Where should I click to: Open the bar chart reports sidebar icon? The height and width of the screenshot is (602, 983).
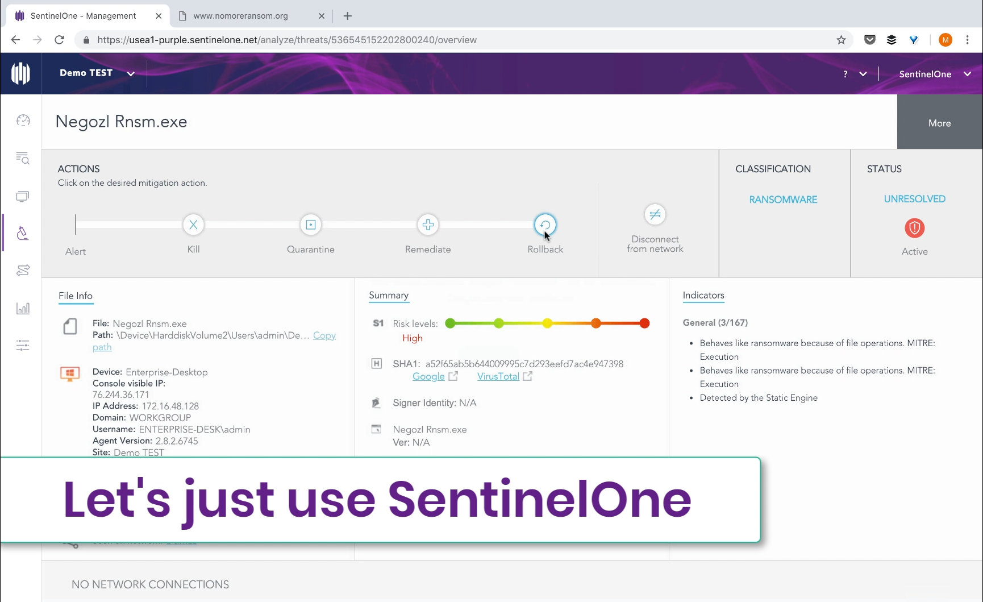pyautogui.click(x=23, y=308)
